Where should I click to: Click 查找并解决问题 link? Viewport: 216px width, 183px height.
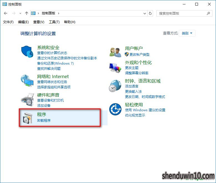click(49, 68)
